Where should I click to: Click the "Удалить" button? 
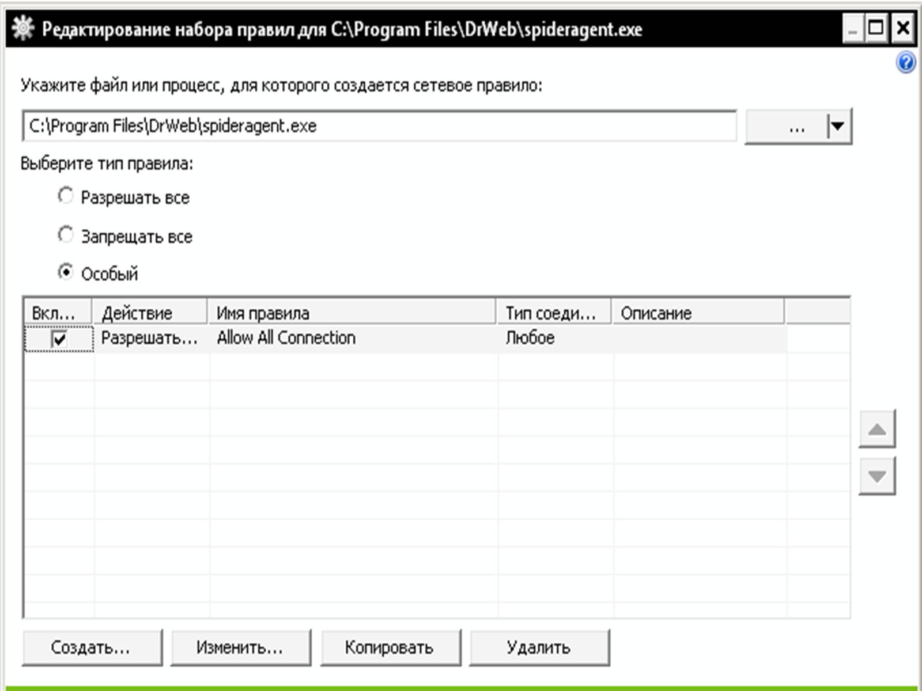pos(539,648)
